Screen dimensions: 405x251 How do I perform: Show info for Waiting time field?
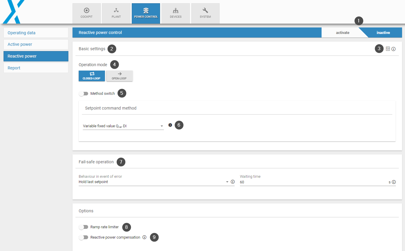(394, 182)
